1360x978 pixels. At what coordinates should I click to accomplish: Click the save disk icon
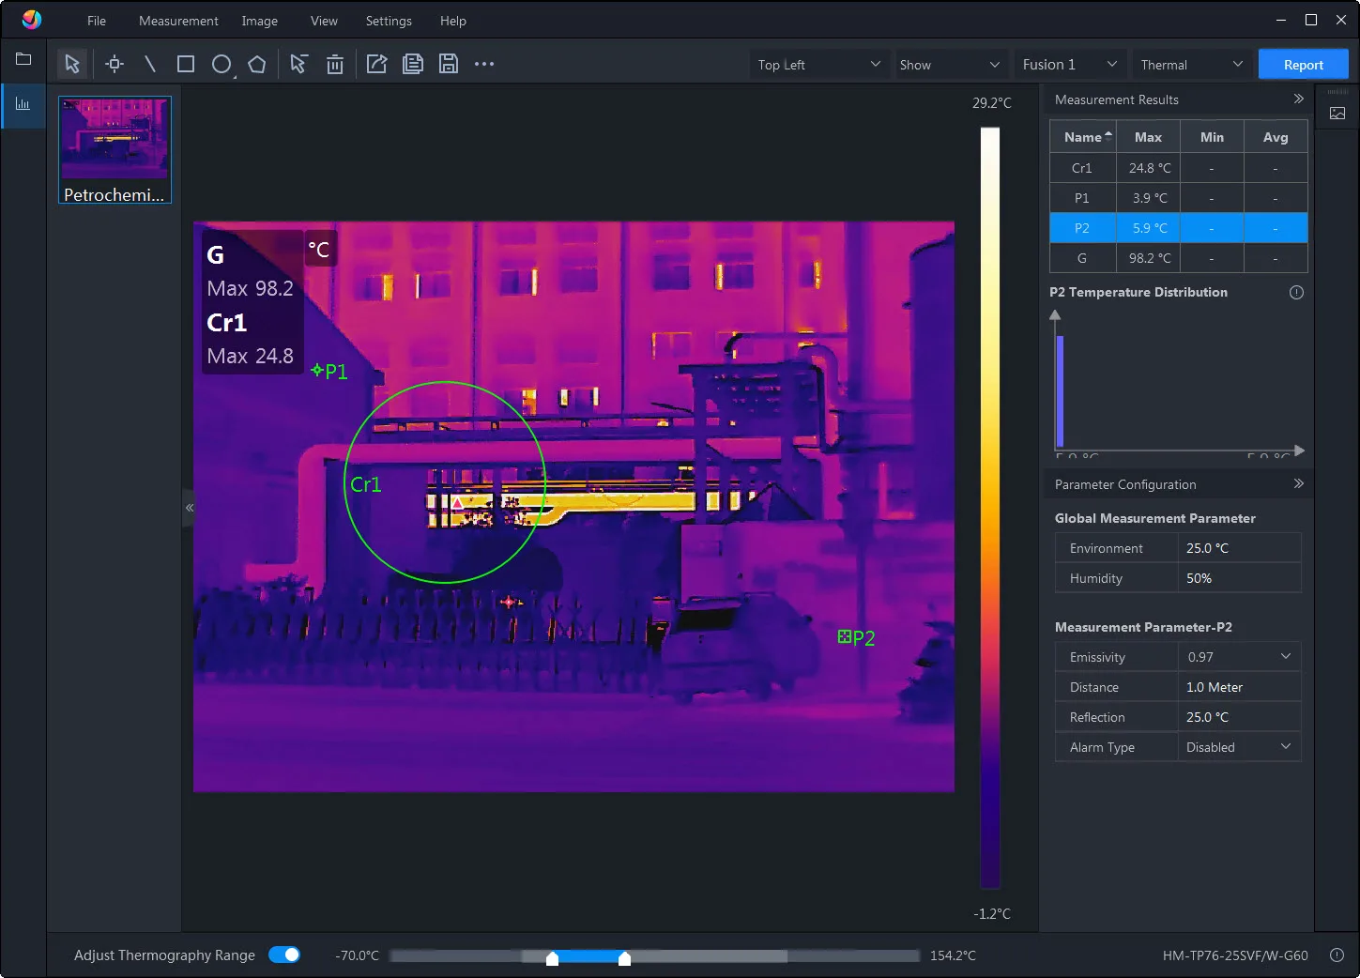tap(449, 64)
